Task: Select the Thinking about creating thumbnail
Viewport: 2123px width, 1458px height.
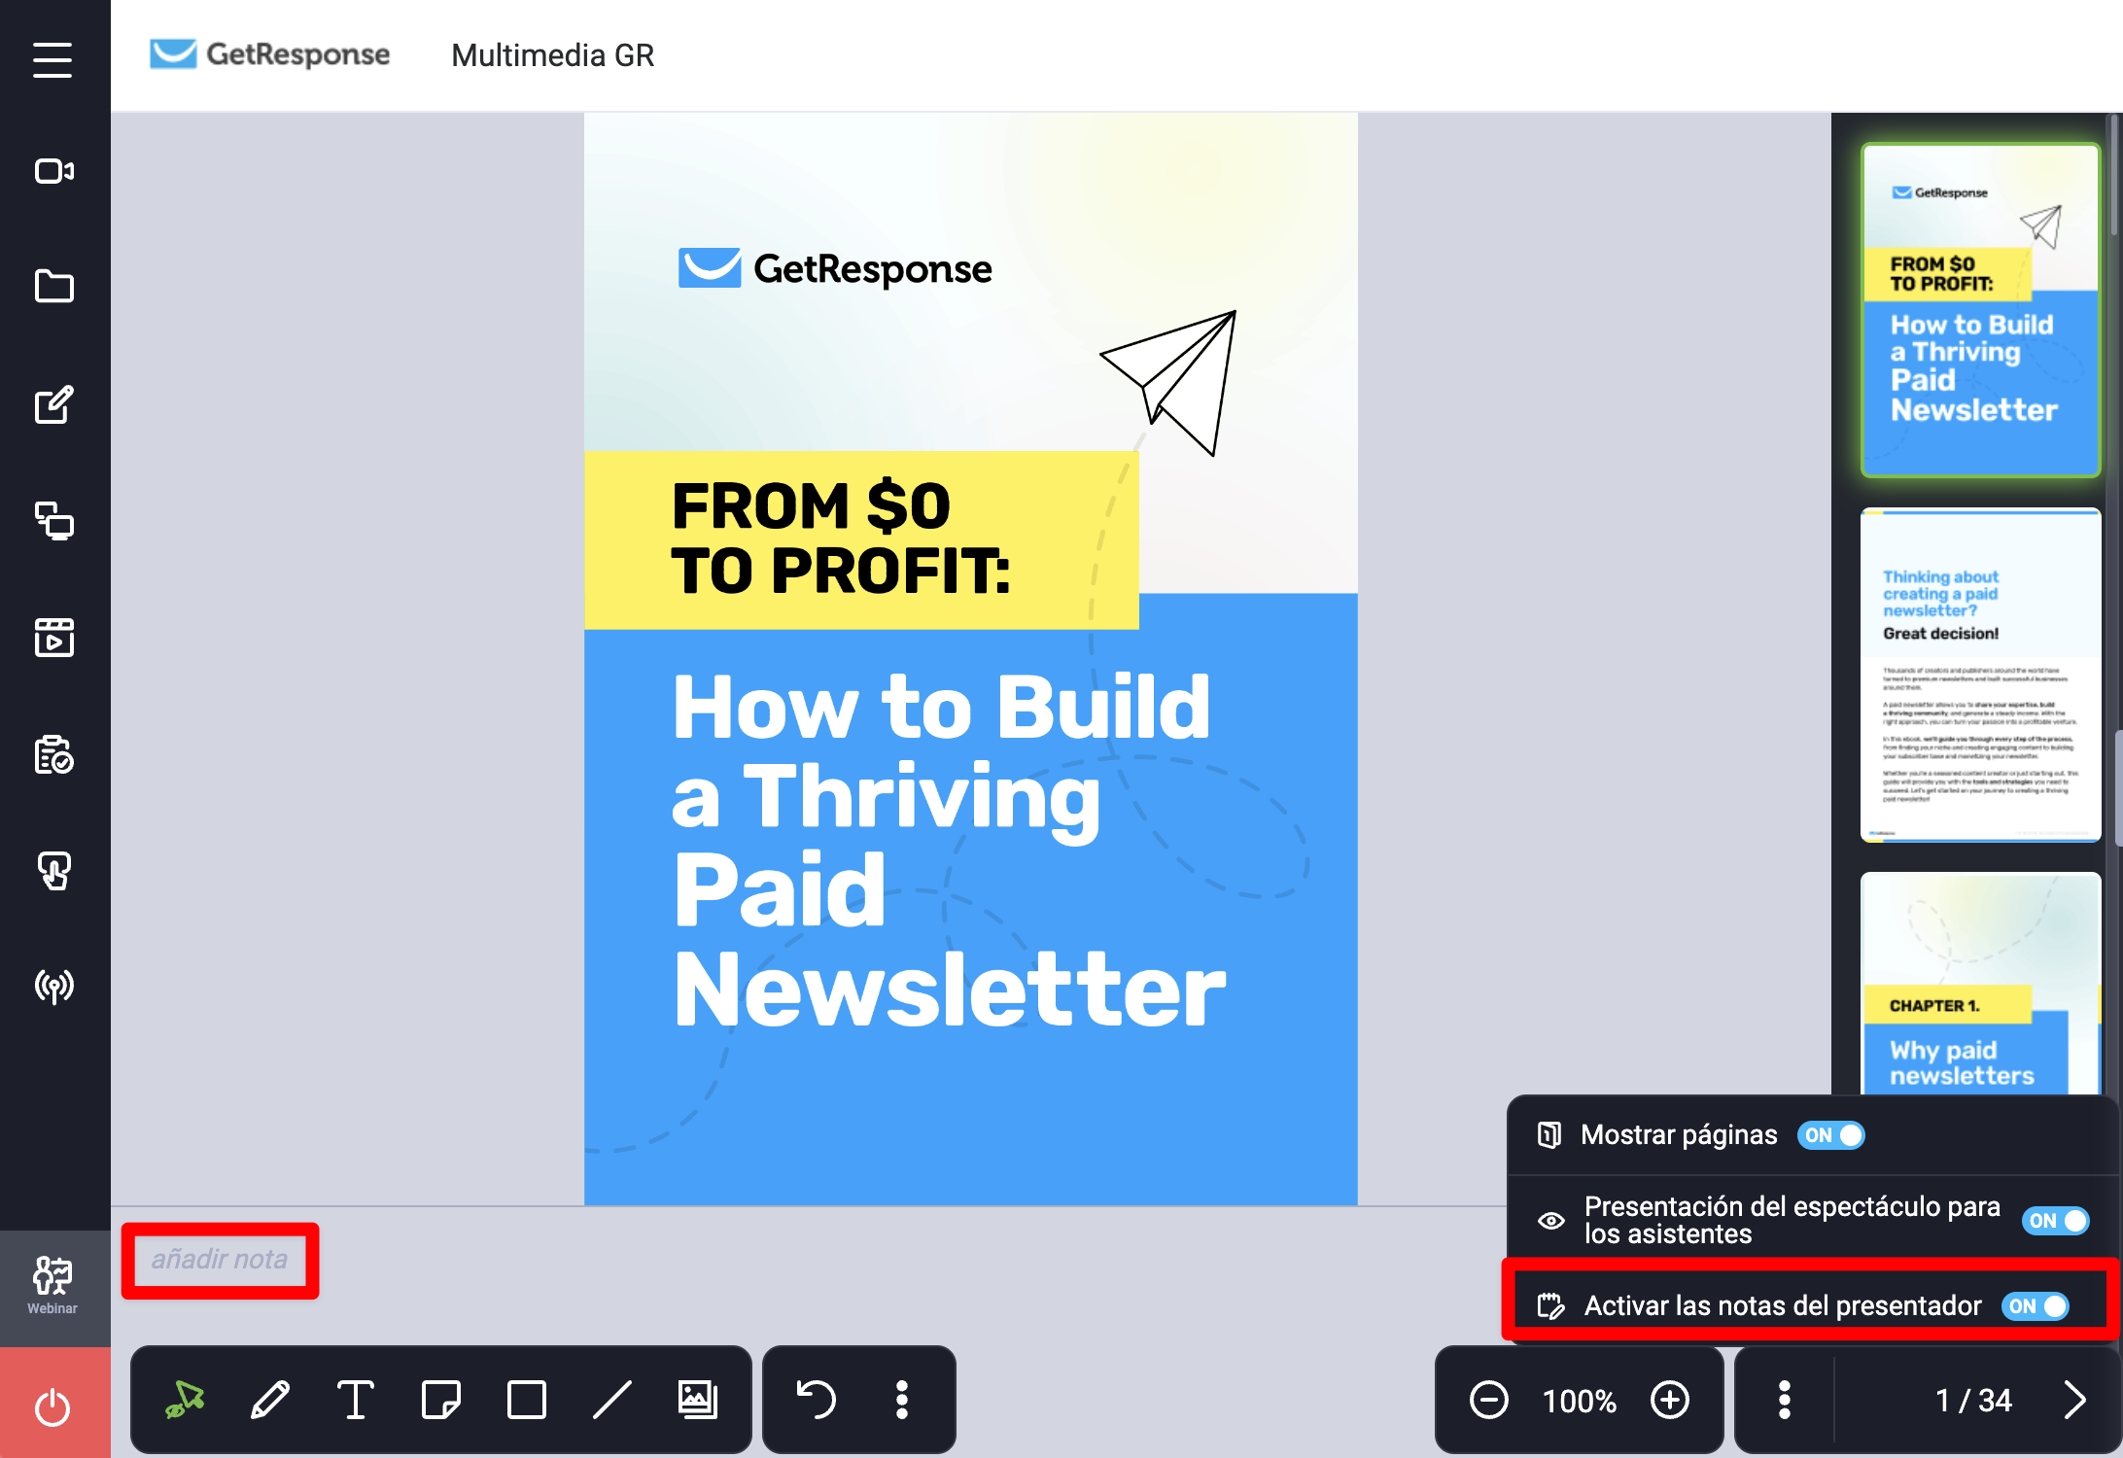Action: [x=1980, y=675]
